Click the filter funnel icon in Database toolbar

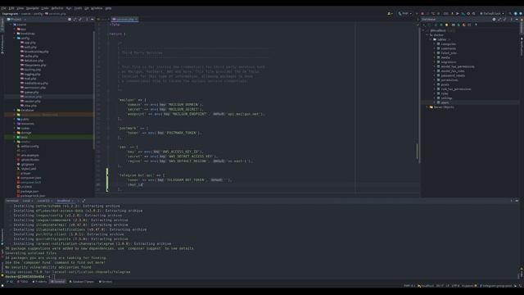tap(476, 25)
